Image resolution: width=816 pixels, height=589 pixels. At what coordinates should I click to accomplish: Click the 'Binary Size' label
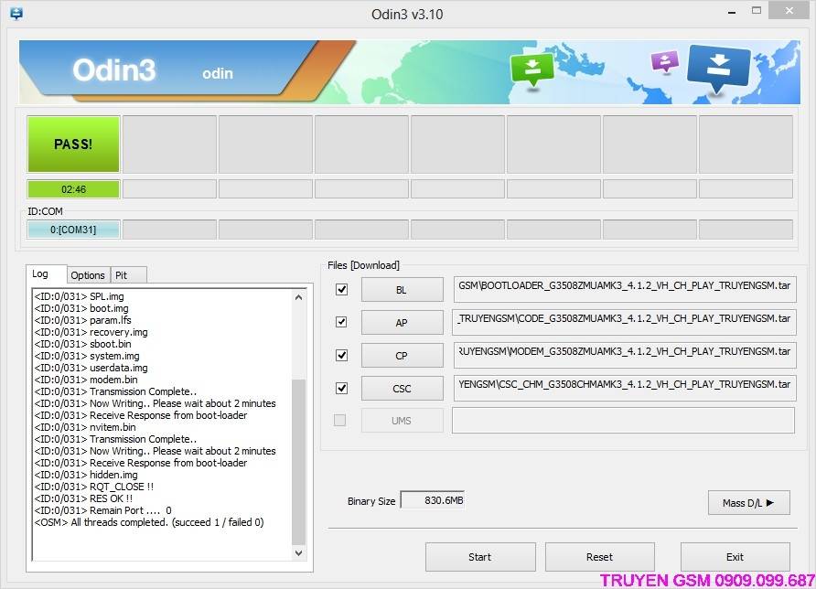pos(371,501)
